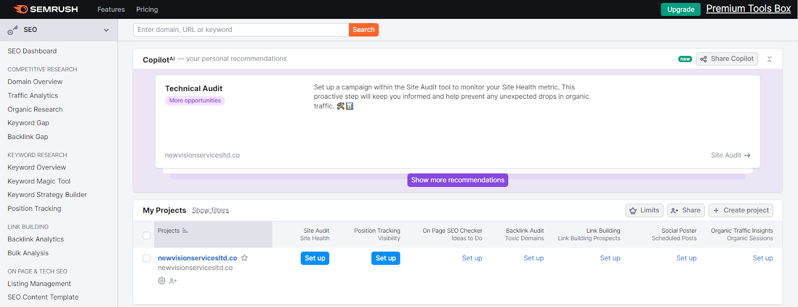Viewport: 798px width, 307px height.
Task: Set up On Page SEO Checker
Action: 472,258
